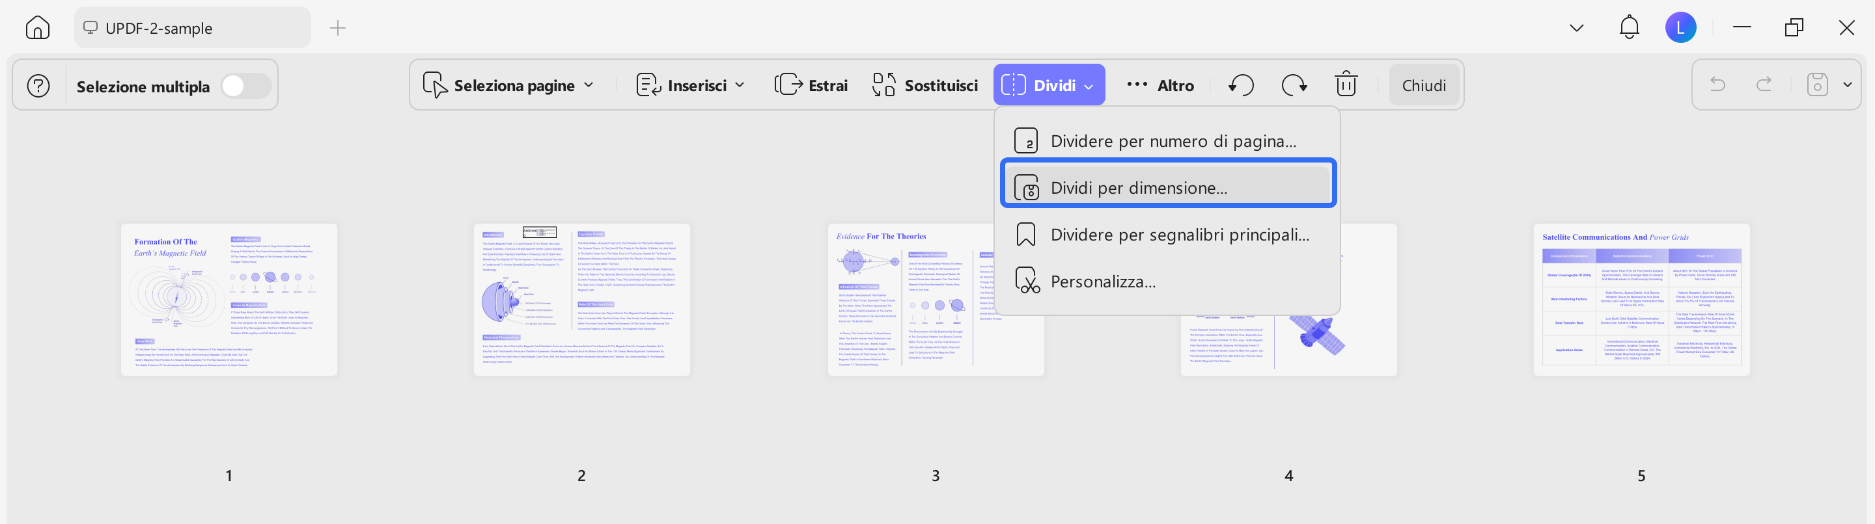Open the tab list chevron at top right
The width and height of the screenshot is (1875, 524).
[1577, 29]
